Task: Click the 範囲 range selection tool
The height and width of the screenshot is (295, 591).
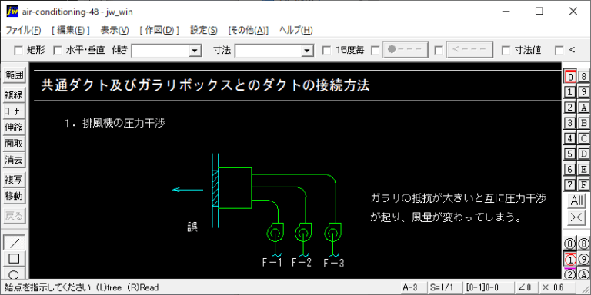Action: click(14, 75)
